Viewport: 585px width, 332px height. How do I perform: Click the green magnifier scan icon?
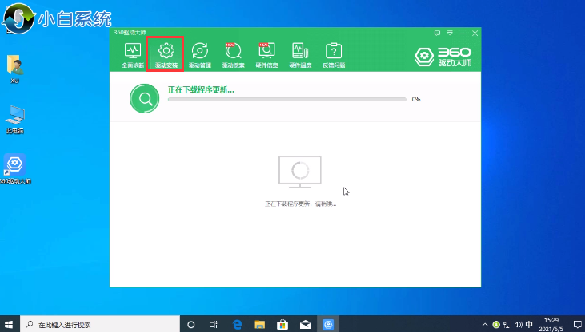[x=144, y=99]
